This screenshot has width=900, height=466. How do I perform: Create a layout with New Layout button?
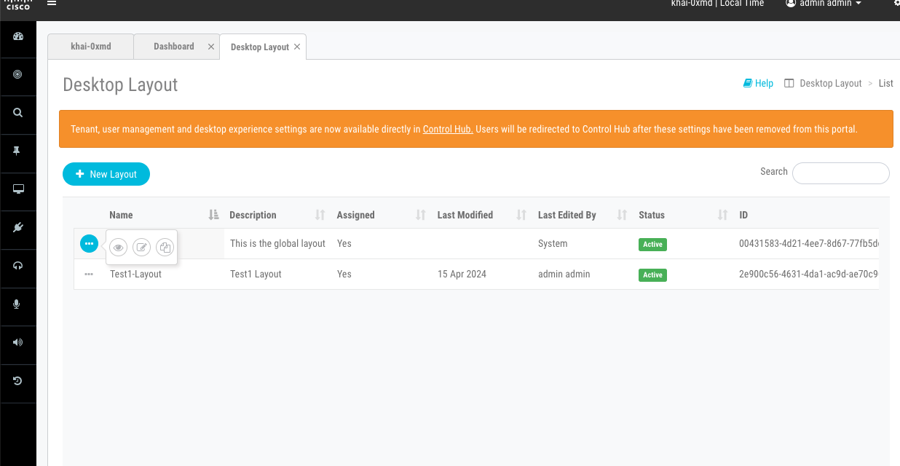point(106,174)
